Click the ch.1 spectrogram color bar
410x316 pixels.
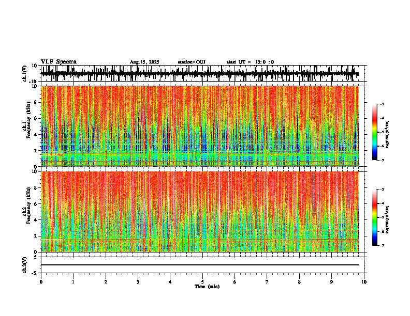click(374, 132)
